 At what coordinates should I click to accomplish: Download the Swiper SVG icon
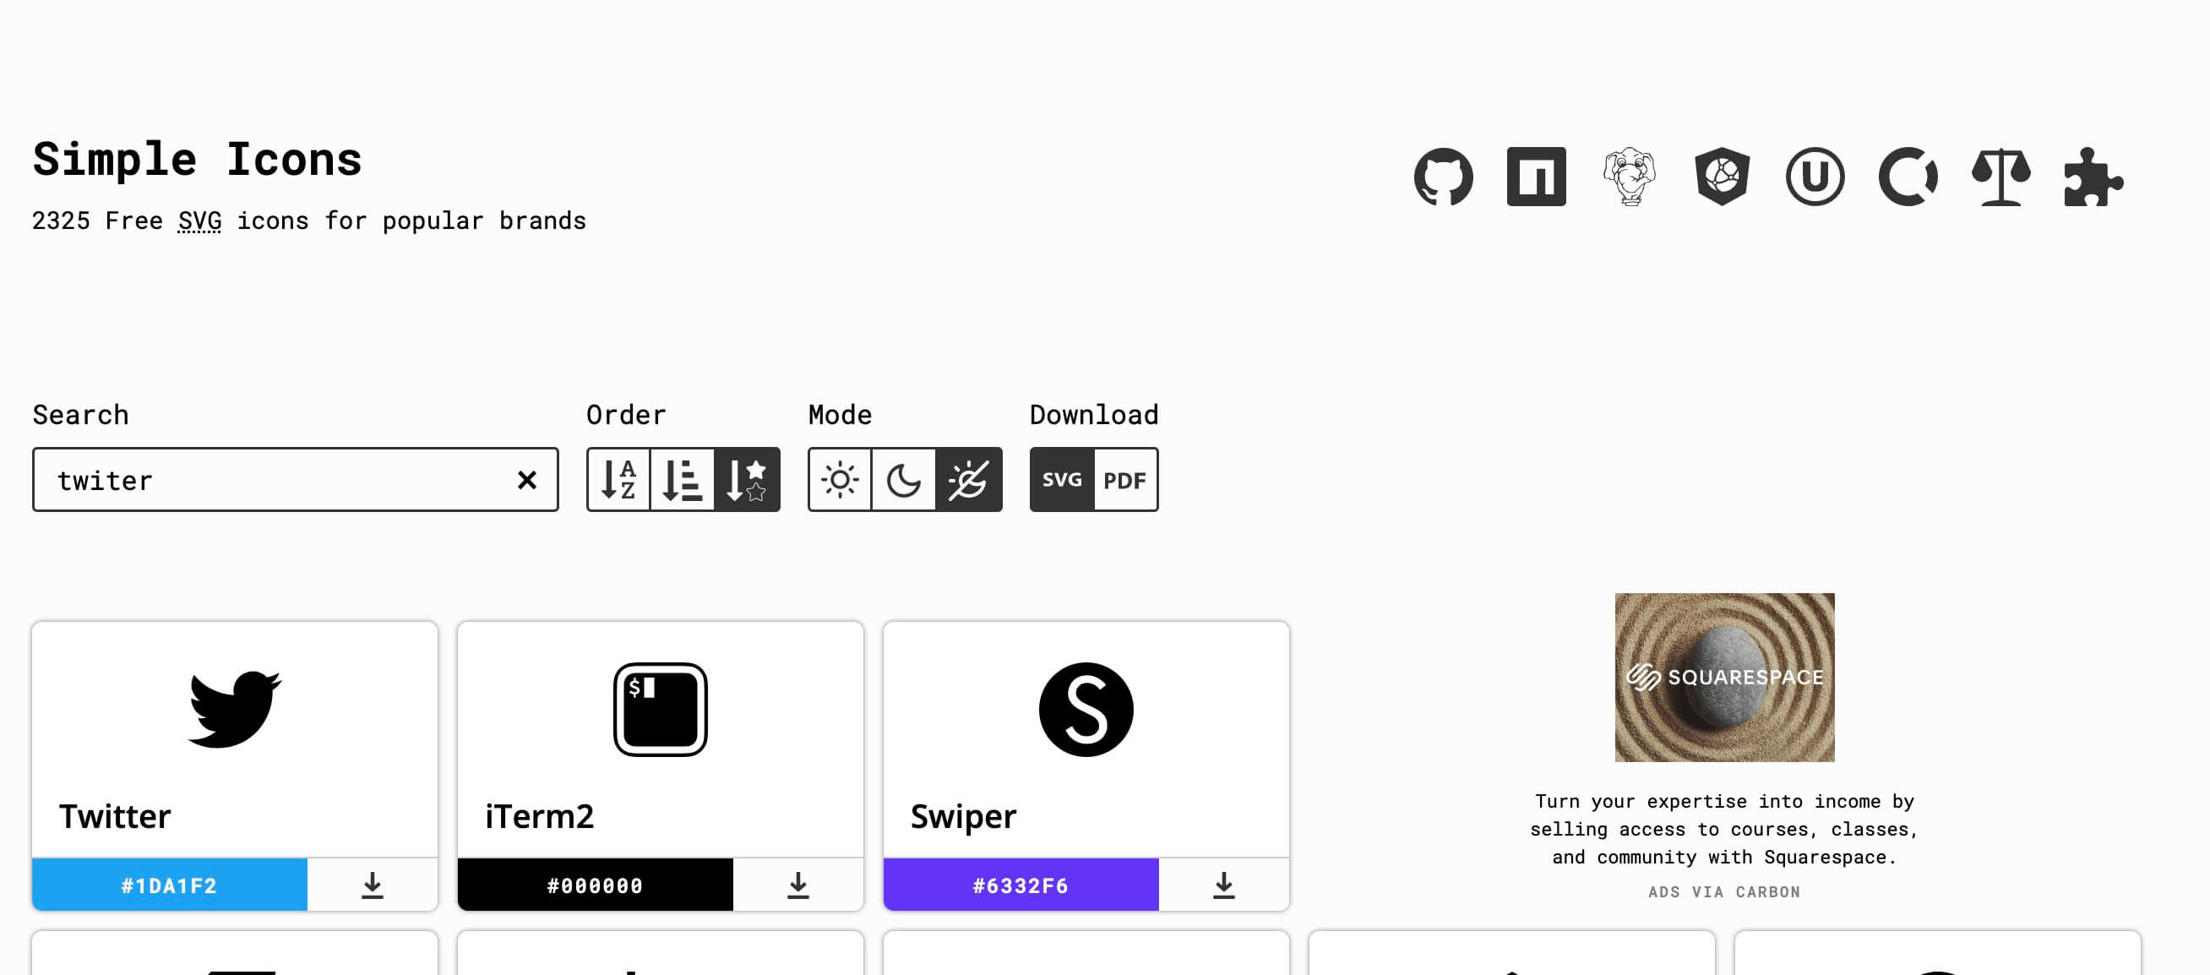(1225, 884)
